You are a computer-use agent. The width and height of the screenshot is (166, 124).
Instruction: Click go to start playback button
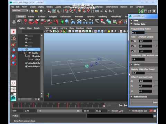click(x=121, y=105)
